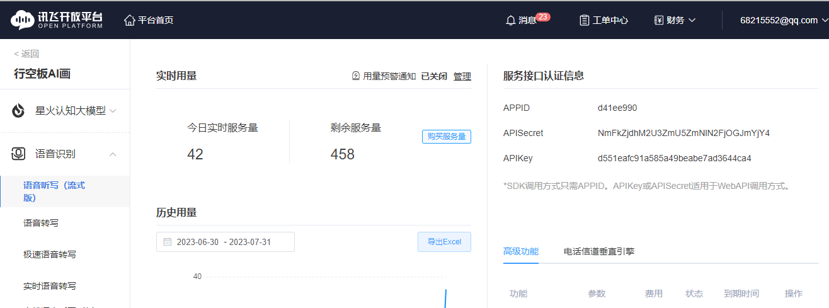Viewport: 829px width, 308px height.
Task: Select 极速语音转写 in the sidebar
Action: pos(50,254)
